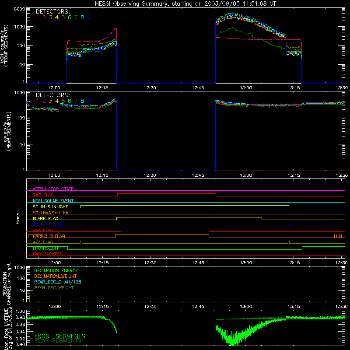350x350 pixels.
Task: Select the REAR_DEC_WEIGHT legend entry
Action: tap(54, 288)
